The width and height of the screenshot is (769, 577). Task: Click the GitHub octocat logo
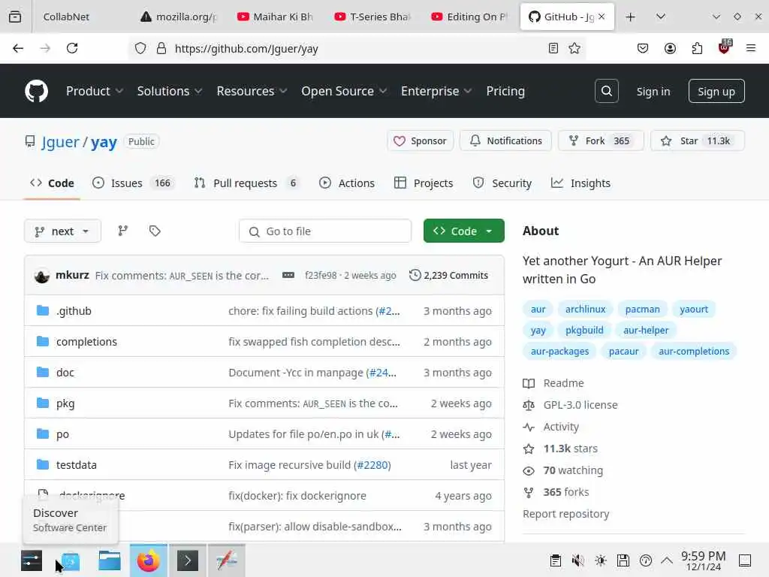coord(36,91)
